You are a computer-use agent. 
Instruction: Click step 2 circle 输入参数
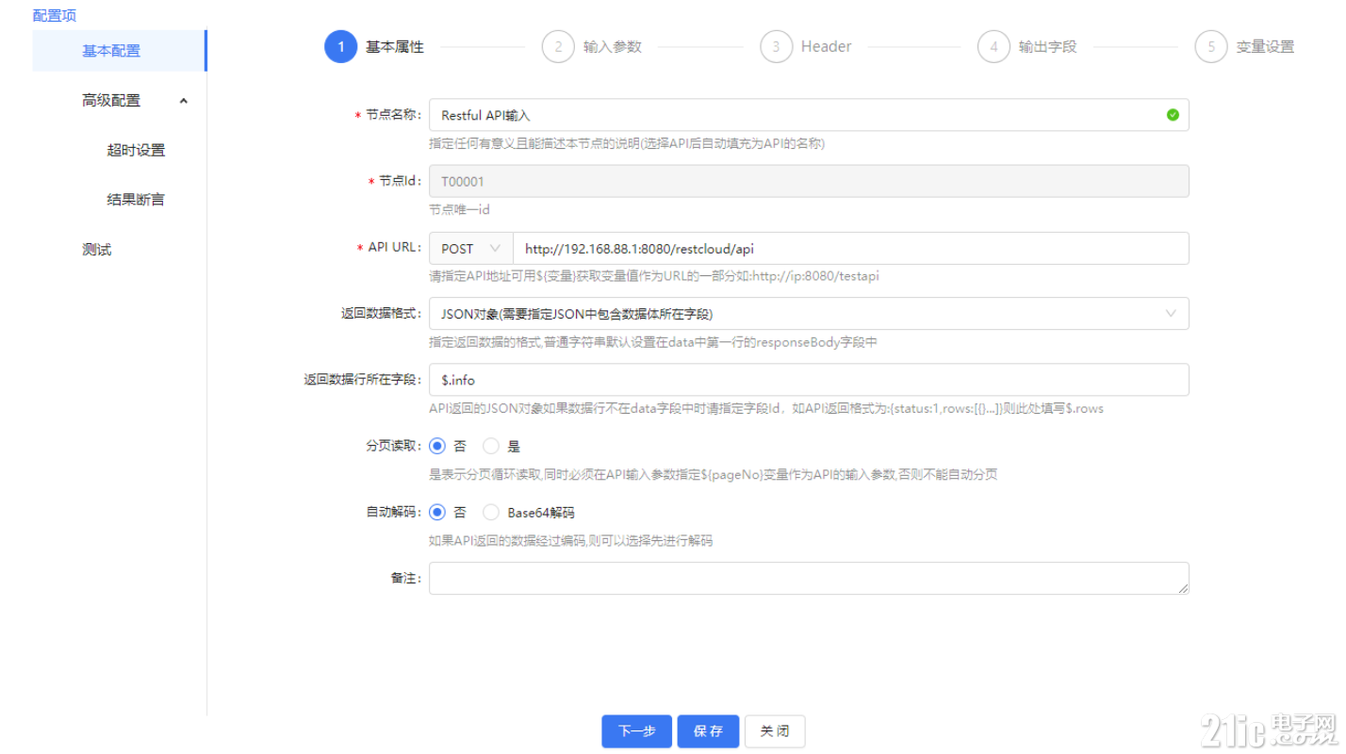(558, 46)
